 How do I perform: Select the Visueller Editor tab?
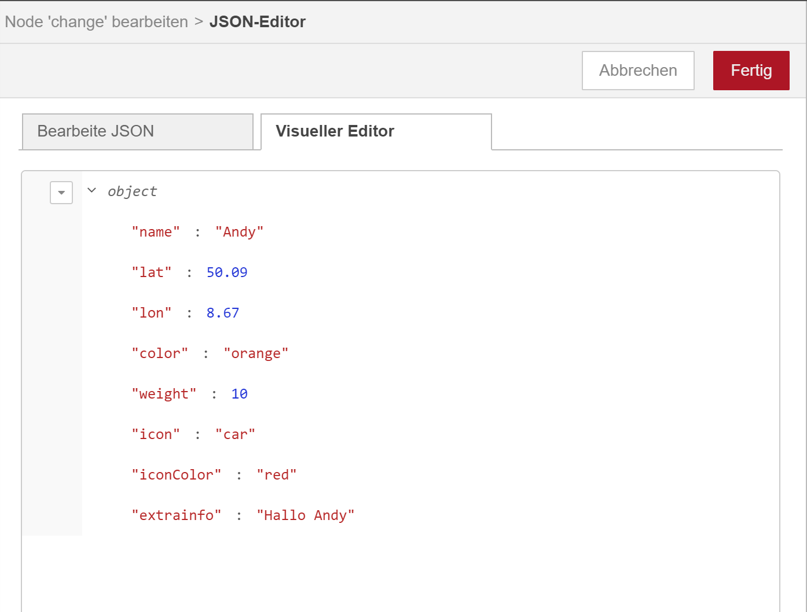point(376,131)
